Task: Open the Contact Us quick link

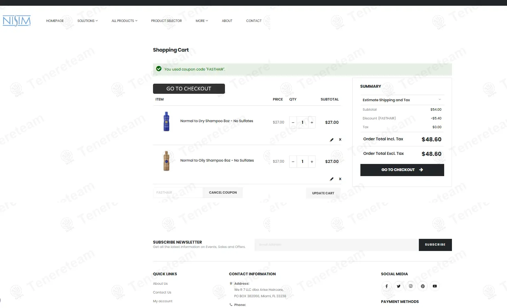Action: [162, 292]
